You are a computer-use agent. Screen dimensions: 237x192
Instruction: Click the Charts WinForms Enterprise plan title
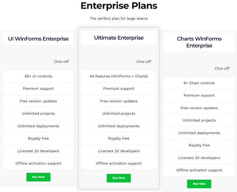tap(199, 42)
